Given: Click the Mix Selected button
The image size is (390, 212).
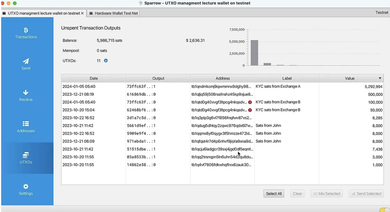Looking at the screenshot, I should click(x=327, y=194).
